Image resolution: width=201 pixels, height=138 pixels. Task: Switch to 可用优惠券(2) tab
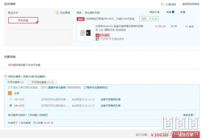(x=16, y=82)
